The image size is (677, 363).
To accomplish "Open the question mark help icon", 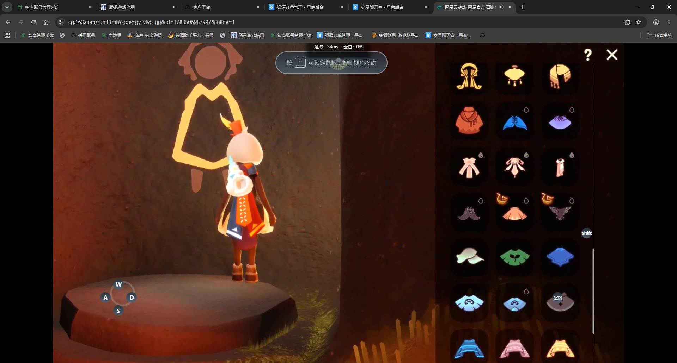I will (x=588, y=55).
